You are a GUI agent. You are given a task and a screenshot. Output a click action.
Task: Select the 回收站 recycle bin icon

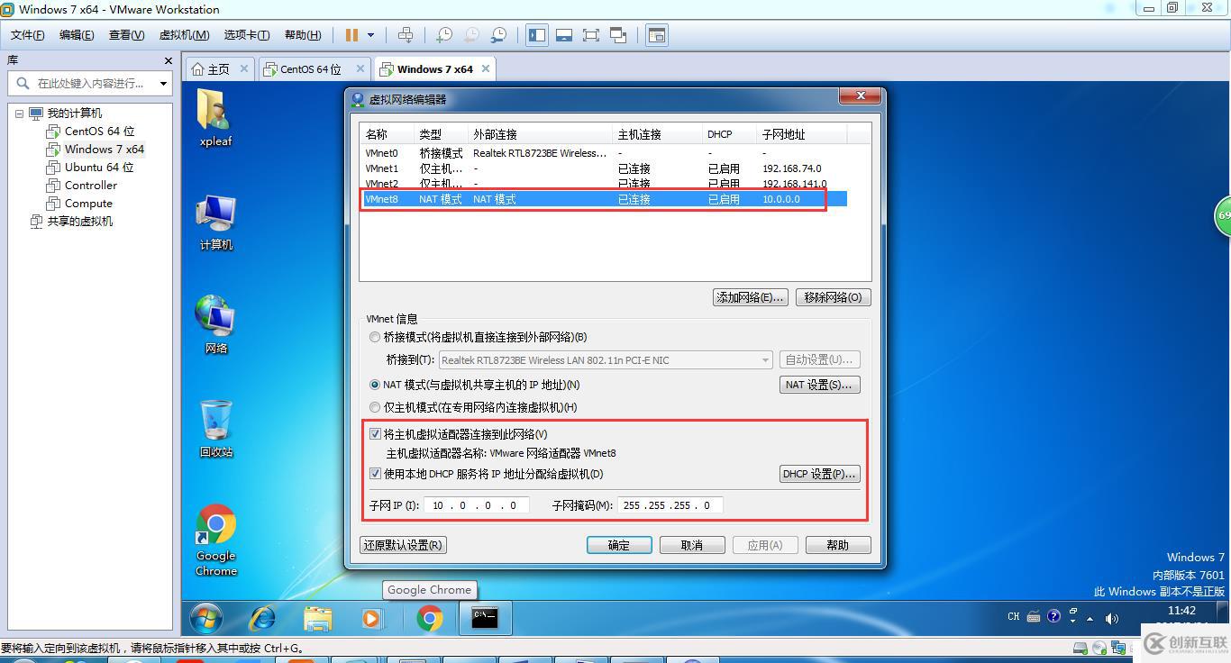point(216,428)
